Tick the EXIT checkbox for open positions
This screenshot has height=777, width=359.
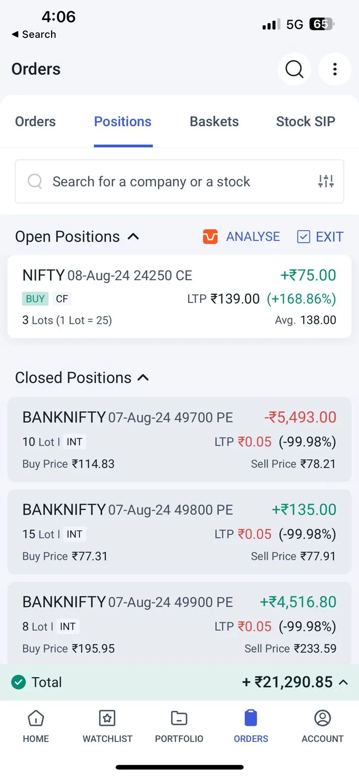(304, 236)
